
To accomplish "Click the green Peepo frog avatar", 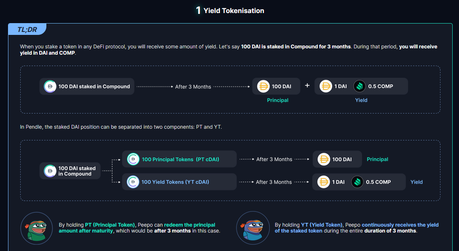I will click(x=37, y=228).
